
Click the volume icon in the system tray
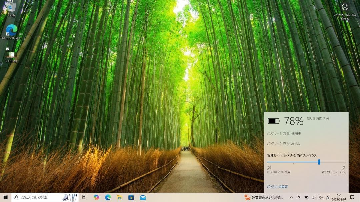[x=321, y=197]
